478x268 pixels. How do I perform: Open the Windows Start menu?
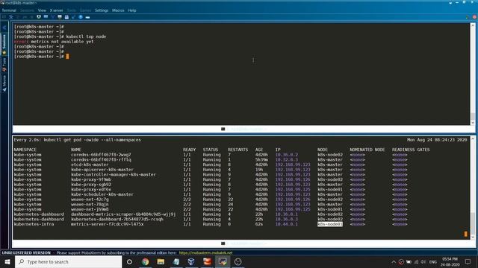click(7, 261)
